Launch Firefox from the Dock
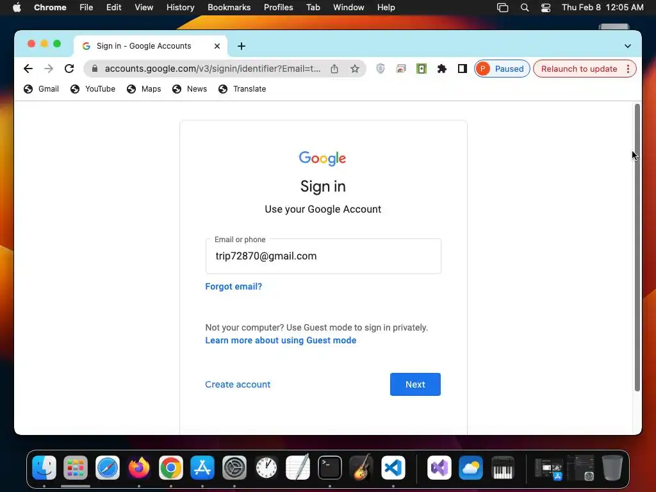The image size is (656, 492). point(139,468)
